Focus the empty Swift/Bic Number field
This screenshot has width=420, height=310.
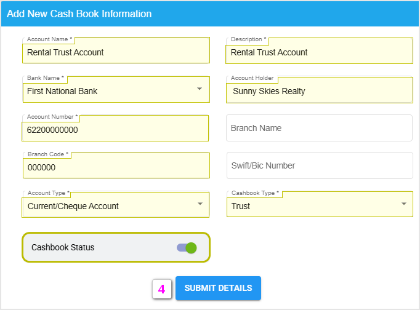[x=319, y=165]
